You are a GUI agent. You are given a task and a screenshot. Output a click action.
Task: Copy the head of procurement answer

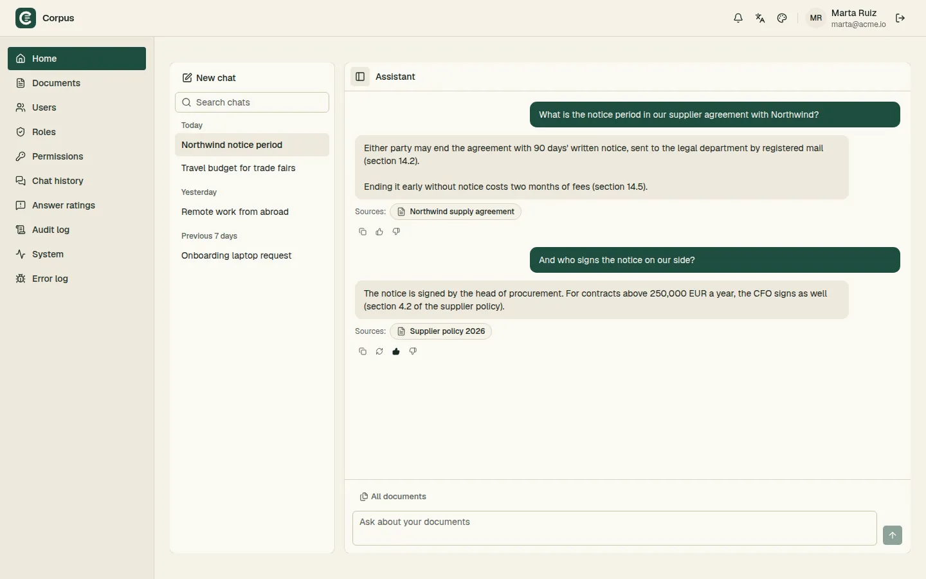(363, 351)
